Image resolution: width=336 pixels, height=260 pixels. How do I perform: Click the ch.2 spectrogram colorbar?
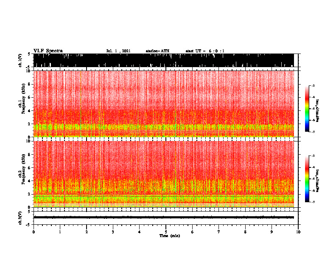tap(307, 179)
